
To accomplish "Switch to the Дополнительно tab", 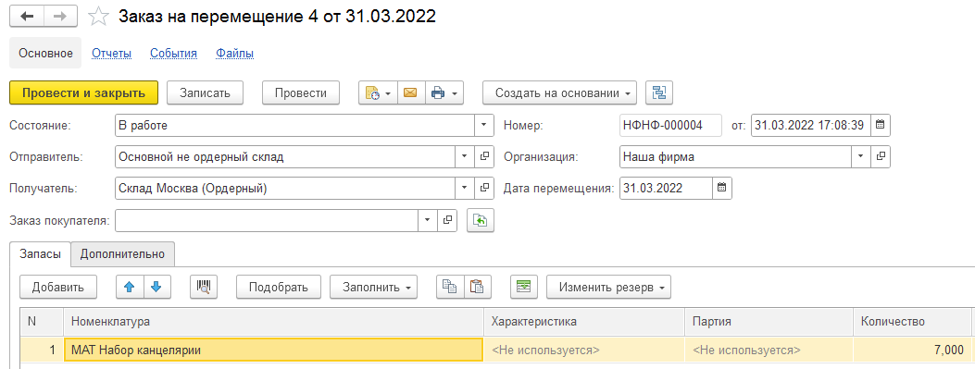I will (x=122, y=254).
